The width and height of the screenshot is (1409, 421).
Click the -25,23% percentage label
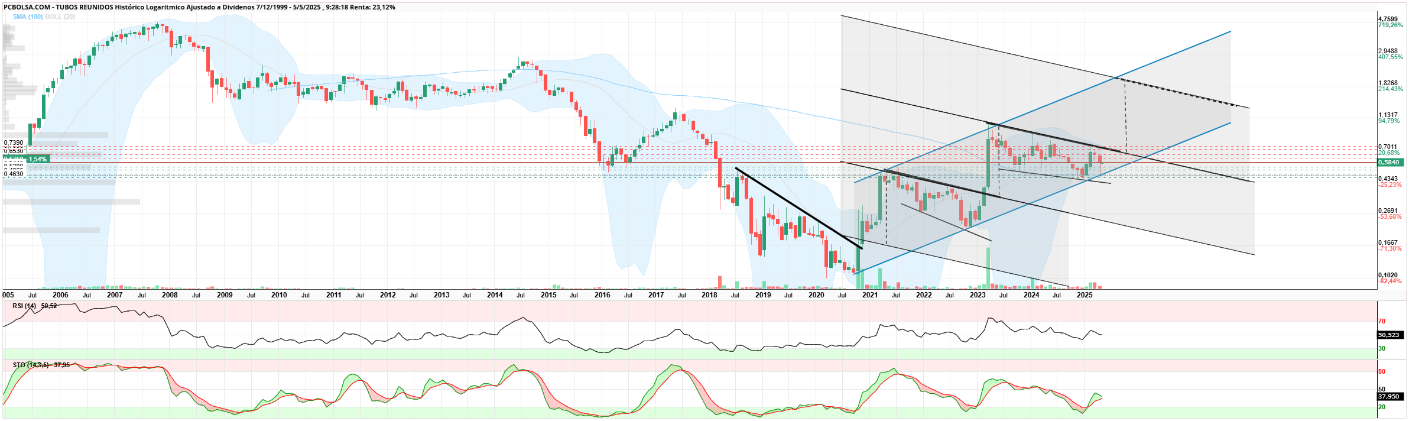click(1390, 184)
